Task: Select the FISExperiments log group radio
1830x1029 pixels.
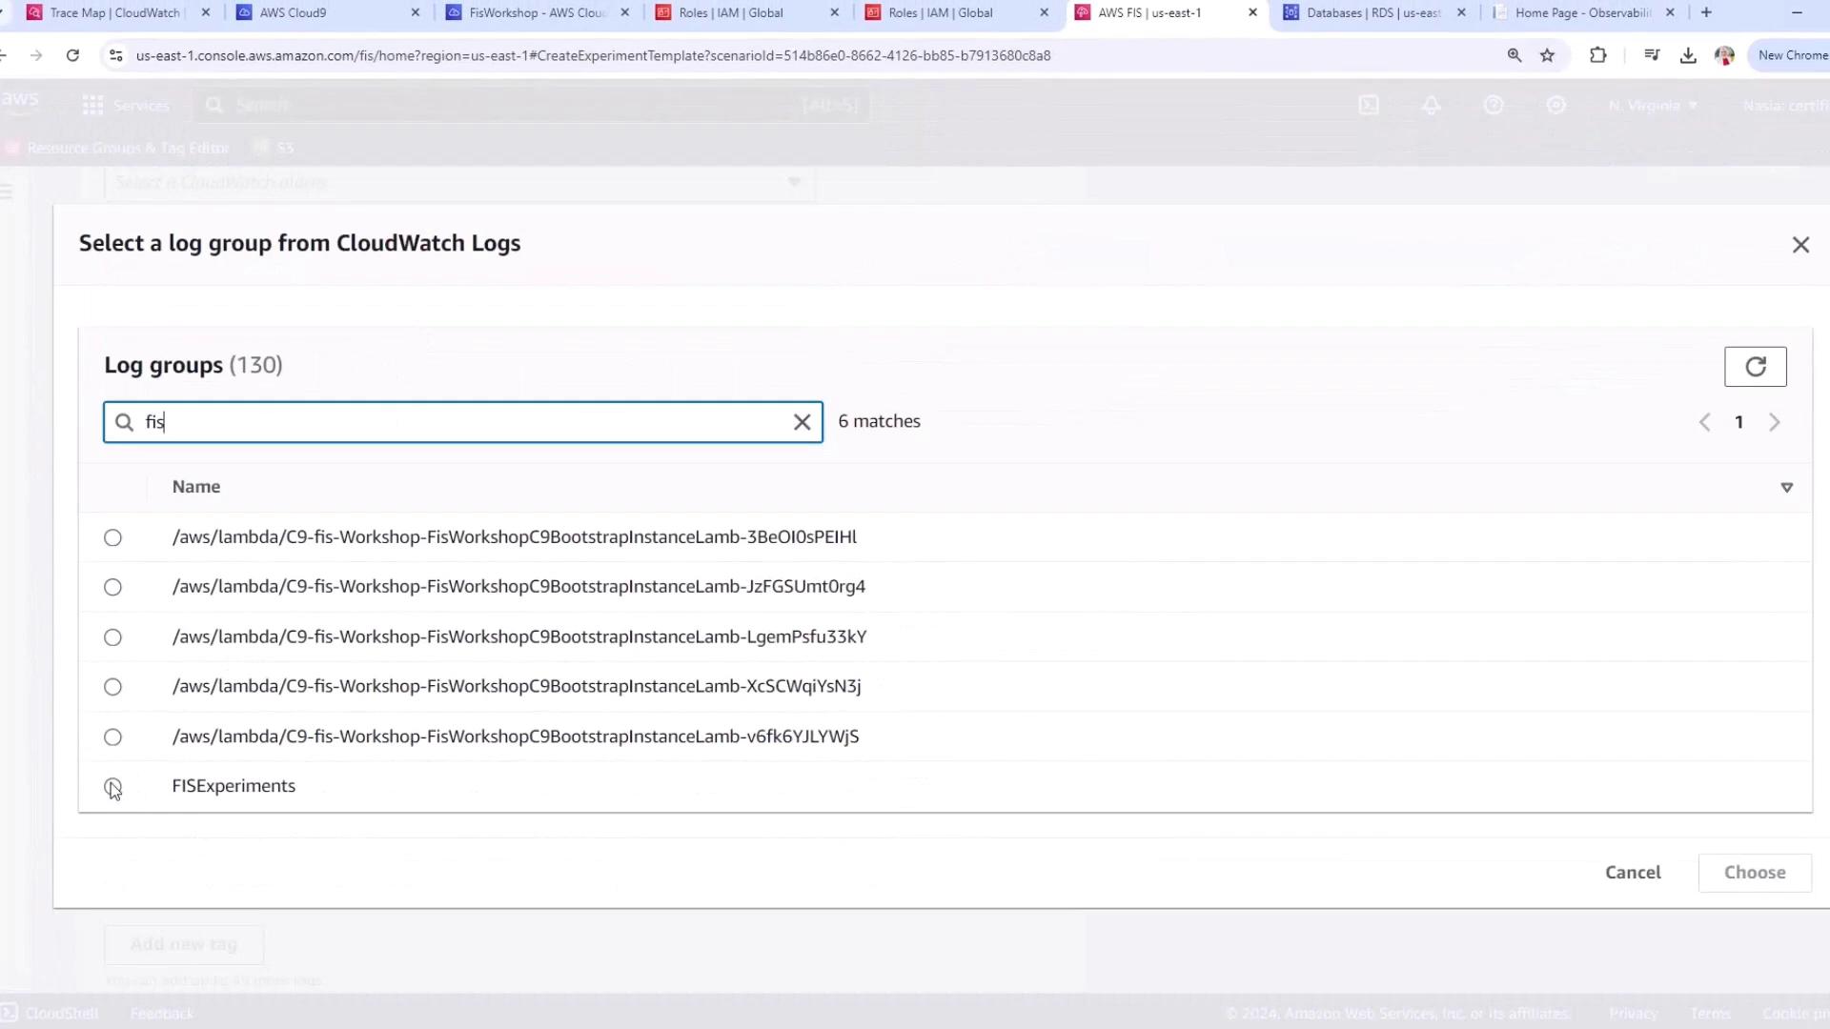Action: (x=112, y=786)
